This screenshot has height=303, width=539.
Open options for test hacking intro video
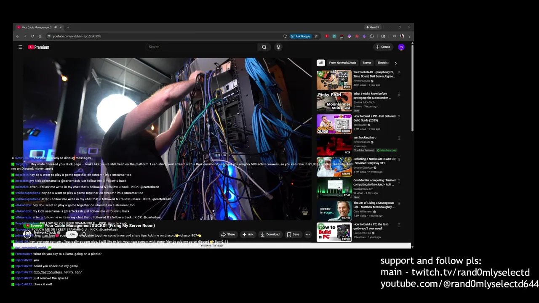(399, 138)
